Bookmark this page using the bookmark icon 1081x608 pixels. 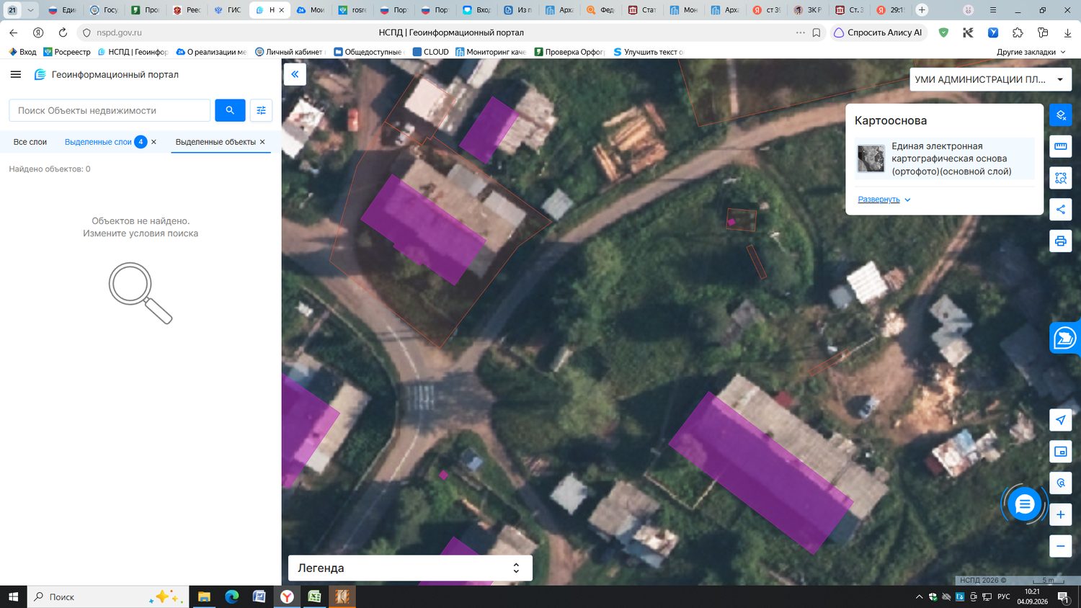tap(817, 32)
